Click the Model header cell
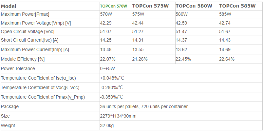 pyautogui.click(x=9, y=6)
